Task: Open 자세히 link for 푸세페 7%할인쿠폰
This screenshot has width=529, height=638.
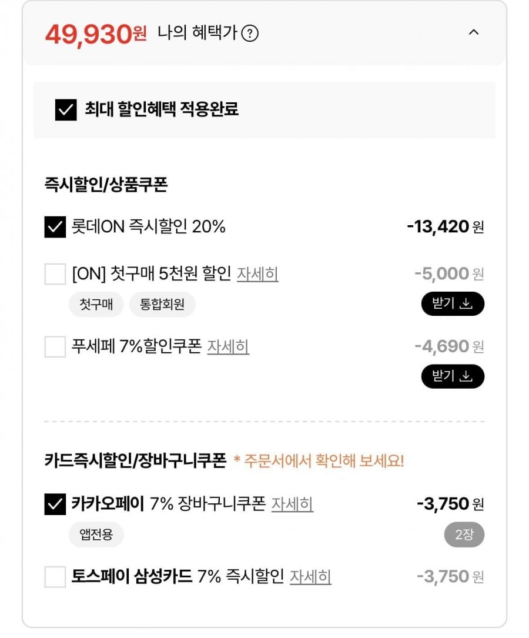Action: (228, 347)
